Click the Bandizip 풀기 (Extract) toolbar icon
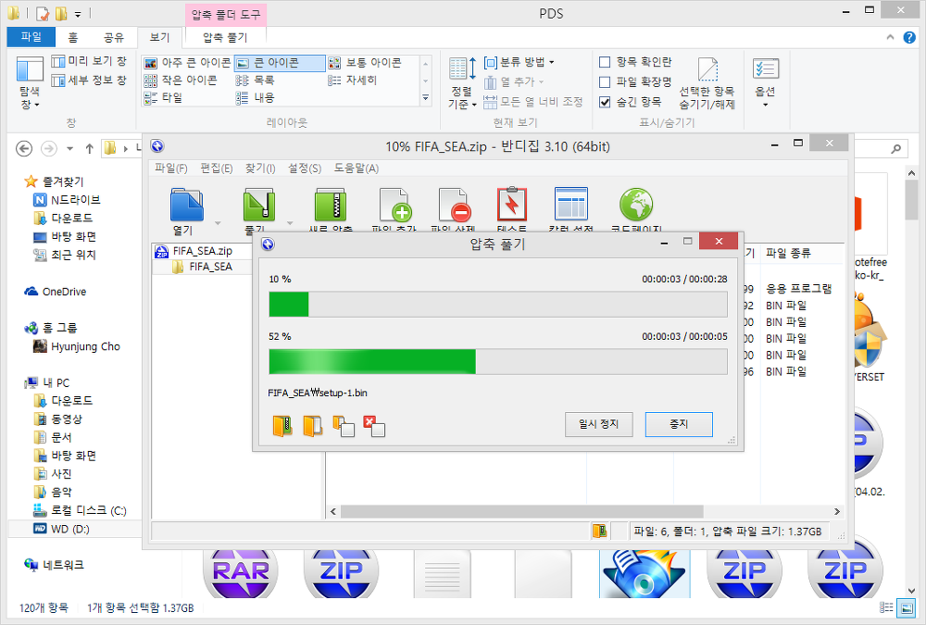The height and width of the screenshot is (625, 926). (x=258, y=205)
